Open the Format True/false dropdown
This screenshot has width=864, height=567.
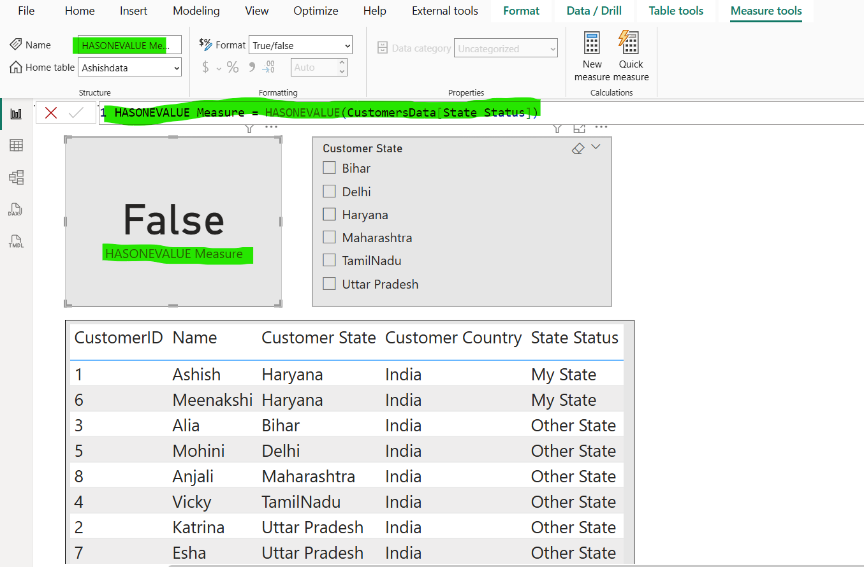pyautogui.click(x=300, y=45)
